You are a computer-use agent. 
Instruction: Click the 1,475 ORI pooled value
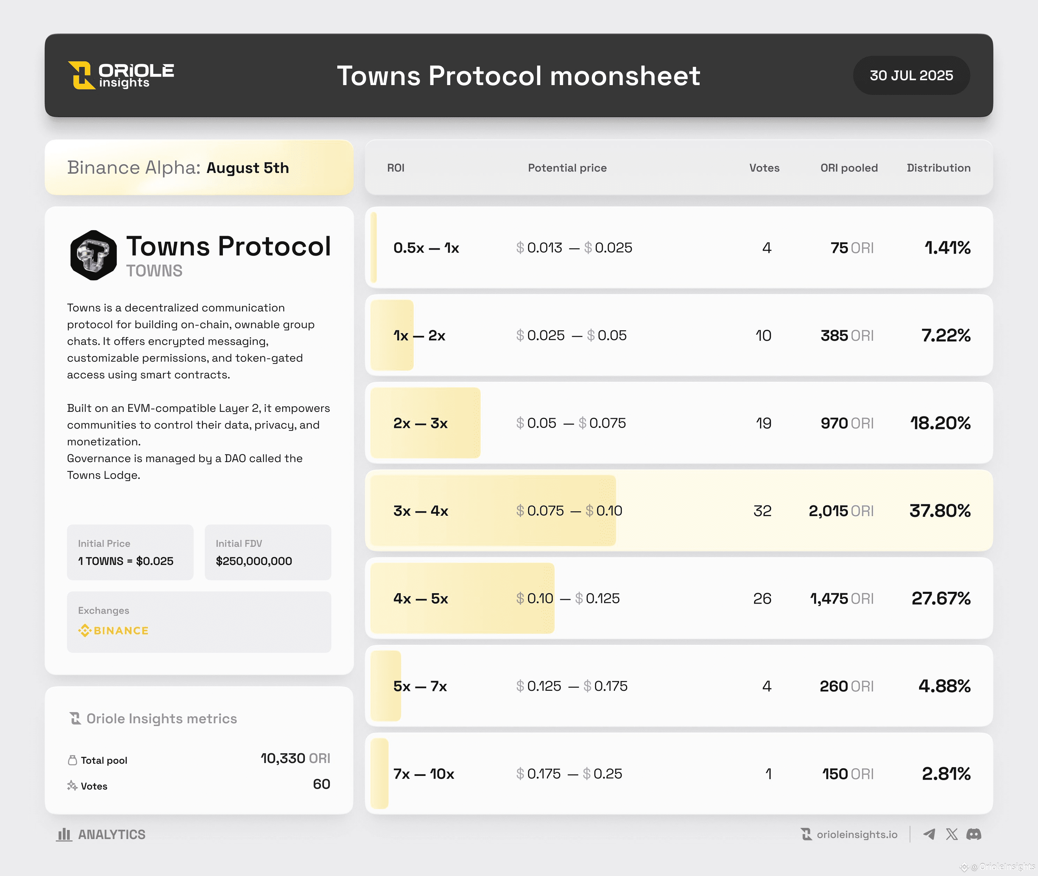click(x=842, y=598)
